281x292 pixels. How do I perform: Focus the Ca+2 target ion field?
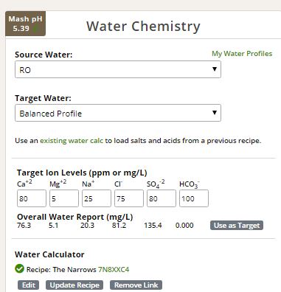[x=32, y=198]
